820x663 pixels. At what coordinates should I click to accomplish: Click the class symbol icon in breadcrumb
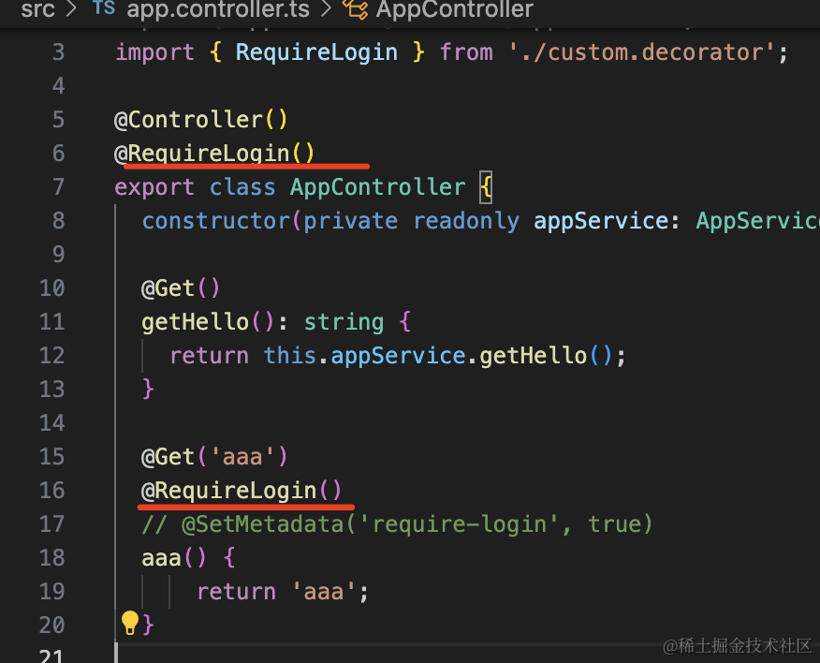pyautogui.click(x=355, y=9)
